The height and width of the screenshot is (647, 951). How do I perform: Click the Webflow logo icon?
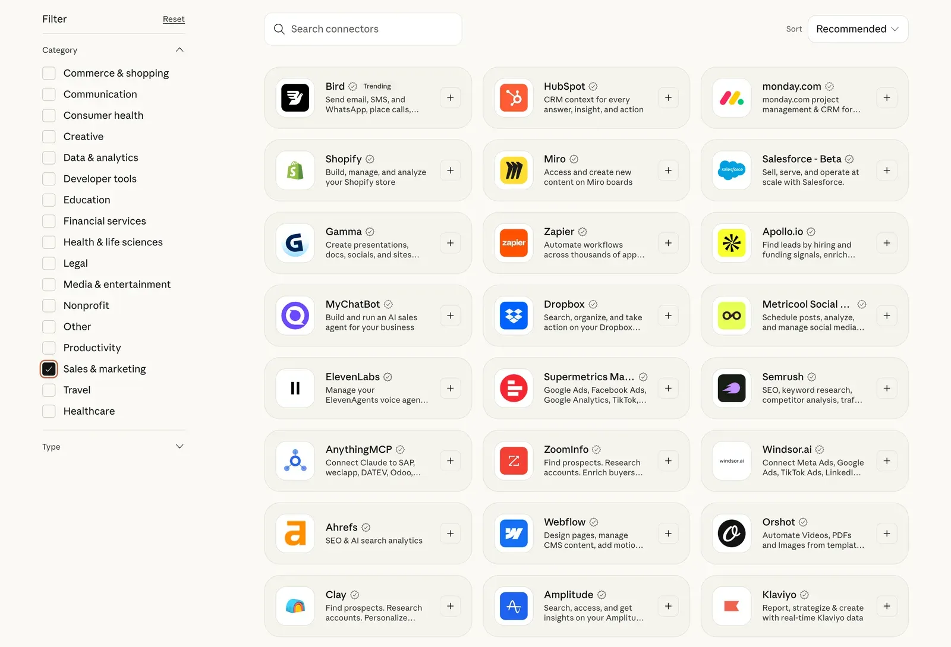coord(514,534)
